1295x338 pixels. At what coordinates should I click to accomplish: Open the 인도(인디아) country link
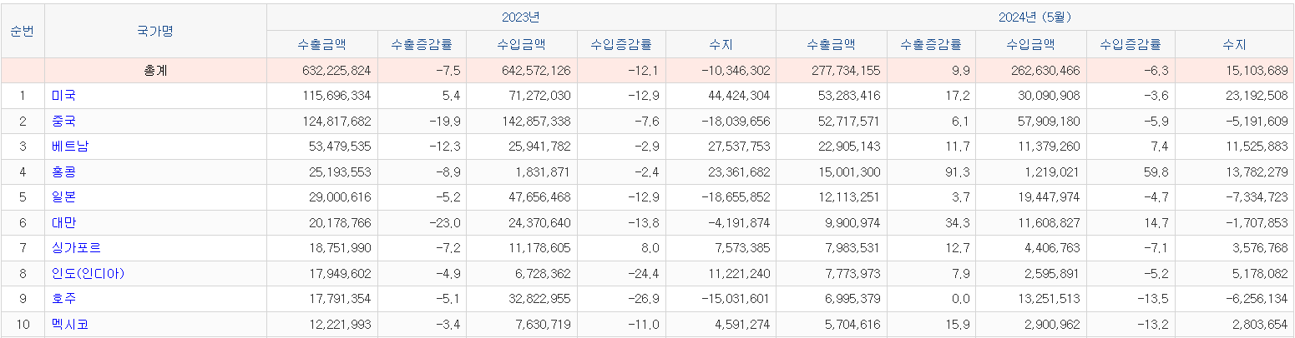coord(88,274)
